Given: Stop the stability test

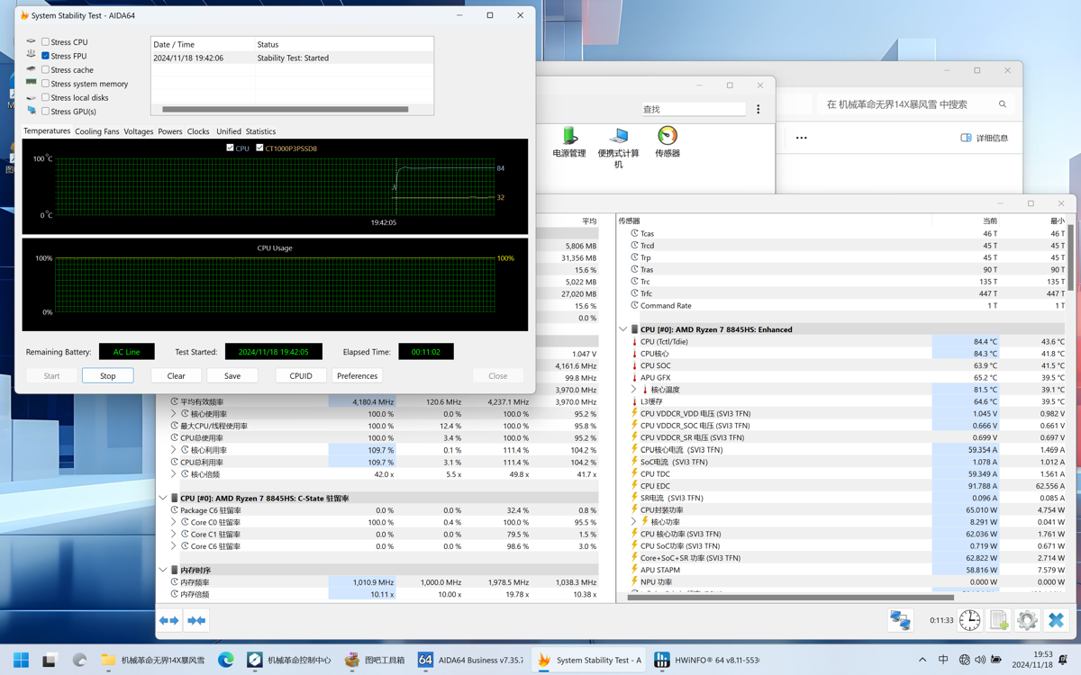Looking at the screenshot, I should click(x=108, y=375).
